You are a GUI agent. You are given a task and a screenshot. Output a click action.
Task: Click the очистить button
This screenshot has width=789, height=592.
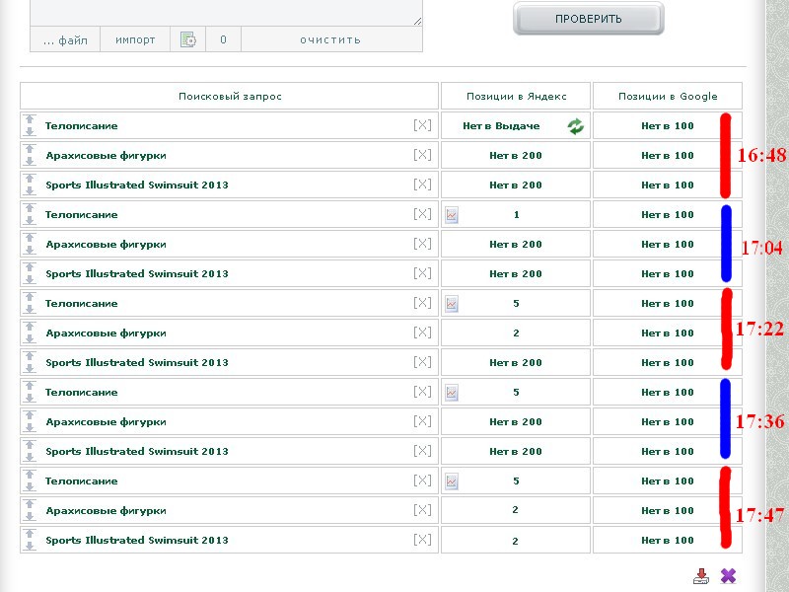(331, 39)
